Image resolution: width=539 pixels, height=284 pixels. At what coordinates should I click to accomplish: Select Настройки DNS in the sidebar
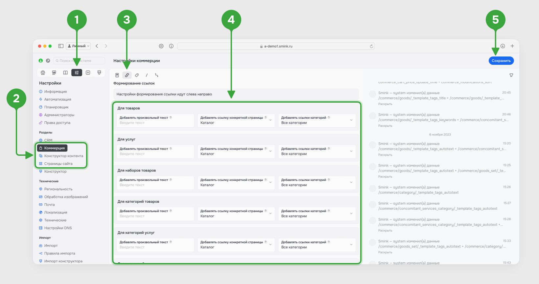tap(58, 228)
